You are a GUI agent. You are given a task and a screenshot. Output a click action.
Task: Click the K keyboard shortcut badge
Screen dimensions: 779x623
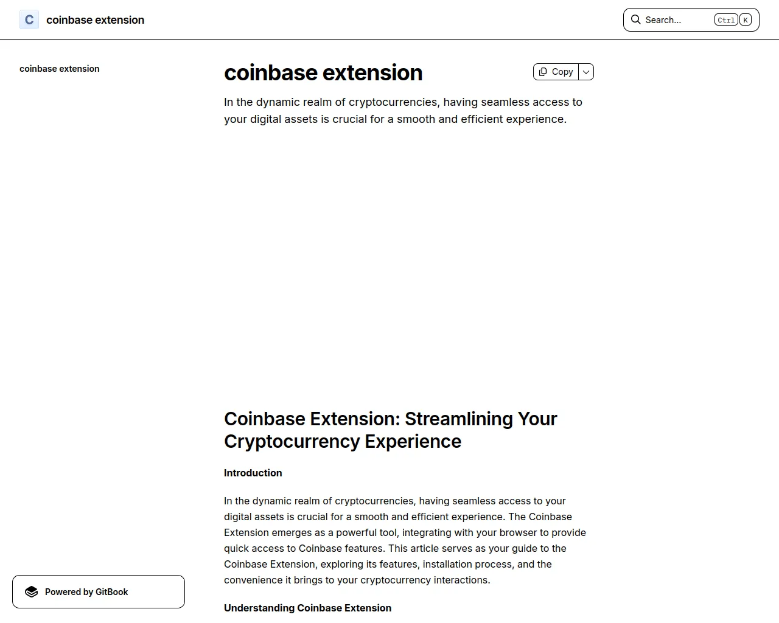746,19
